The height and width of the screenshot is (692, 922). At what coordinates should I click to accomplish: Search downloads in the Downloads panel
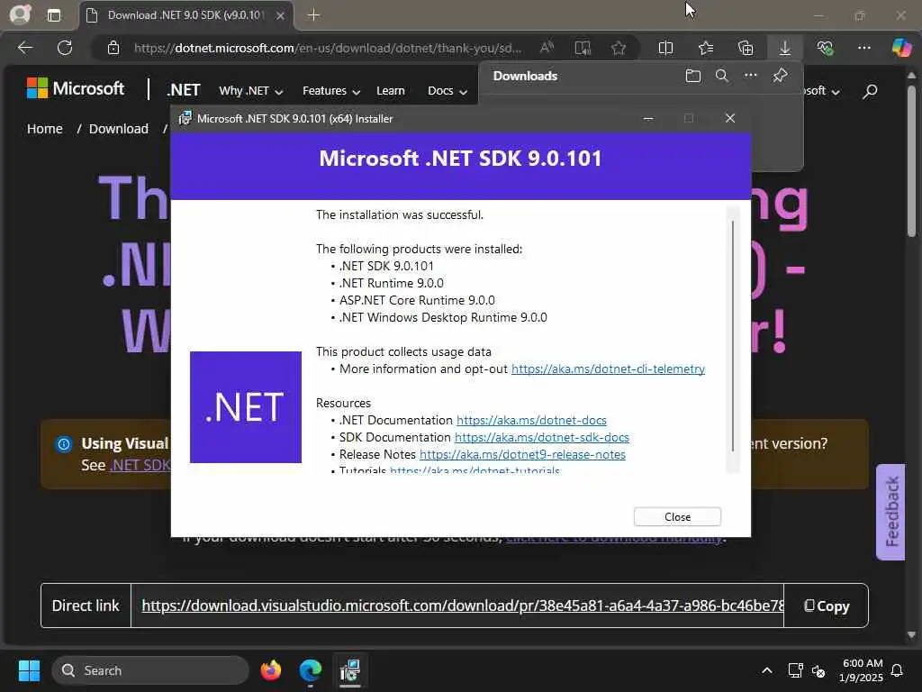(721, 76)
